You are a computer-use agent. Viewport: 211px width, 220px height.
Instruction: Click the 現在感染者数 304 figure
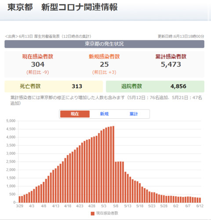tap(38, 65)
